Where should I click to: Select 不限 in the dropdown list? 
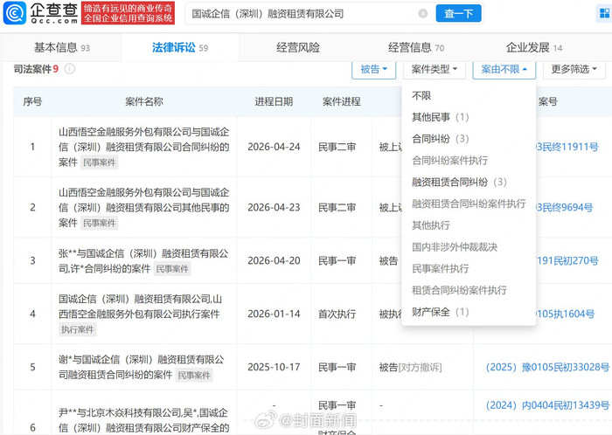[x=421, y=95]
